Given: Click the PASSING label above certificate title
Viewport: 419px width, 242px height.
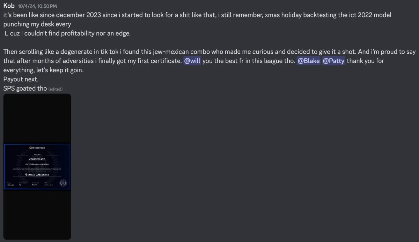Looking at the screenshot, I should pyautogui.click(x=37, y=155).
